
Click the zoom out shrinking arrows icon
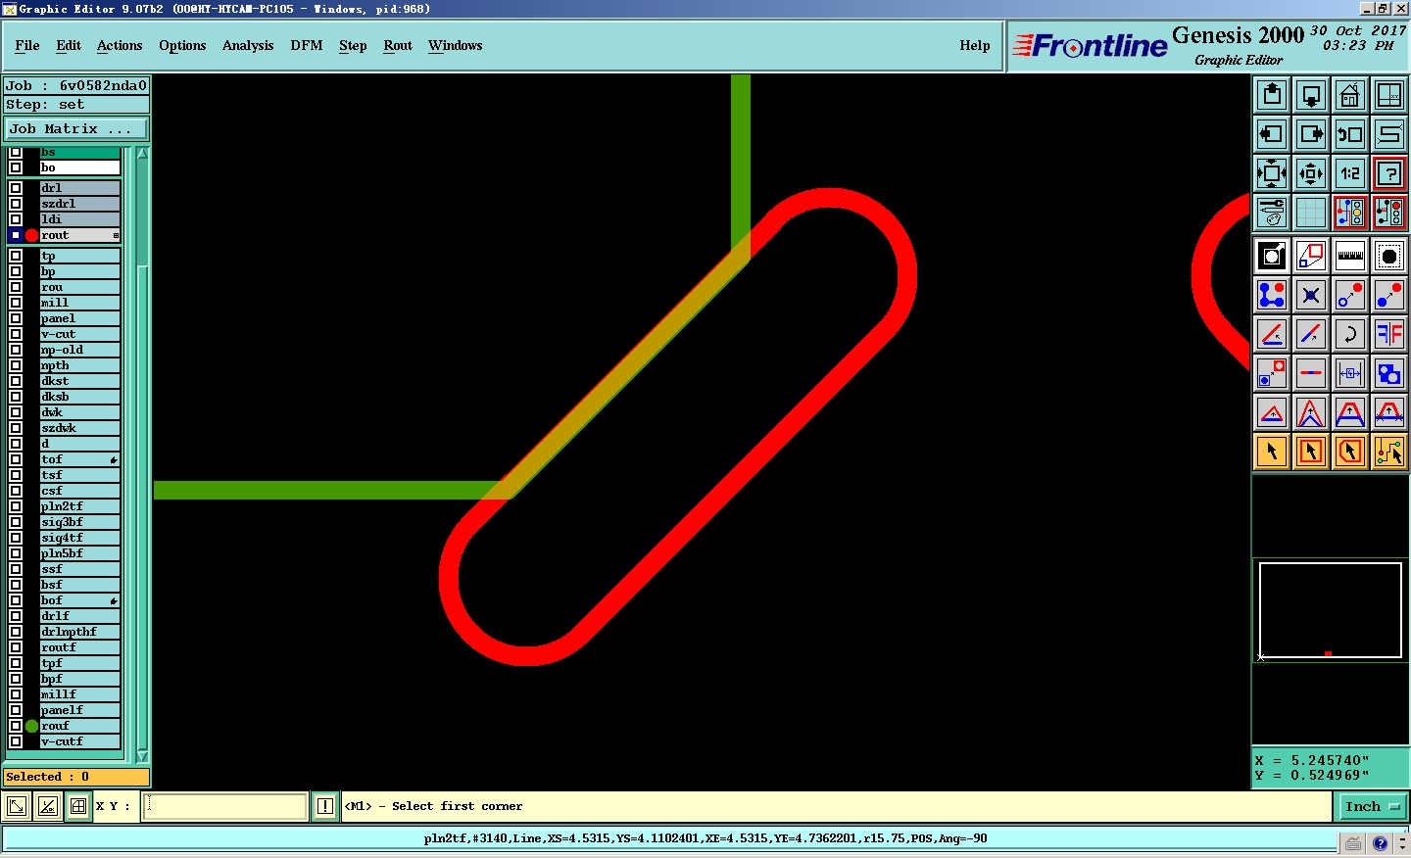pyautogui.click(x=1311, y=173)
